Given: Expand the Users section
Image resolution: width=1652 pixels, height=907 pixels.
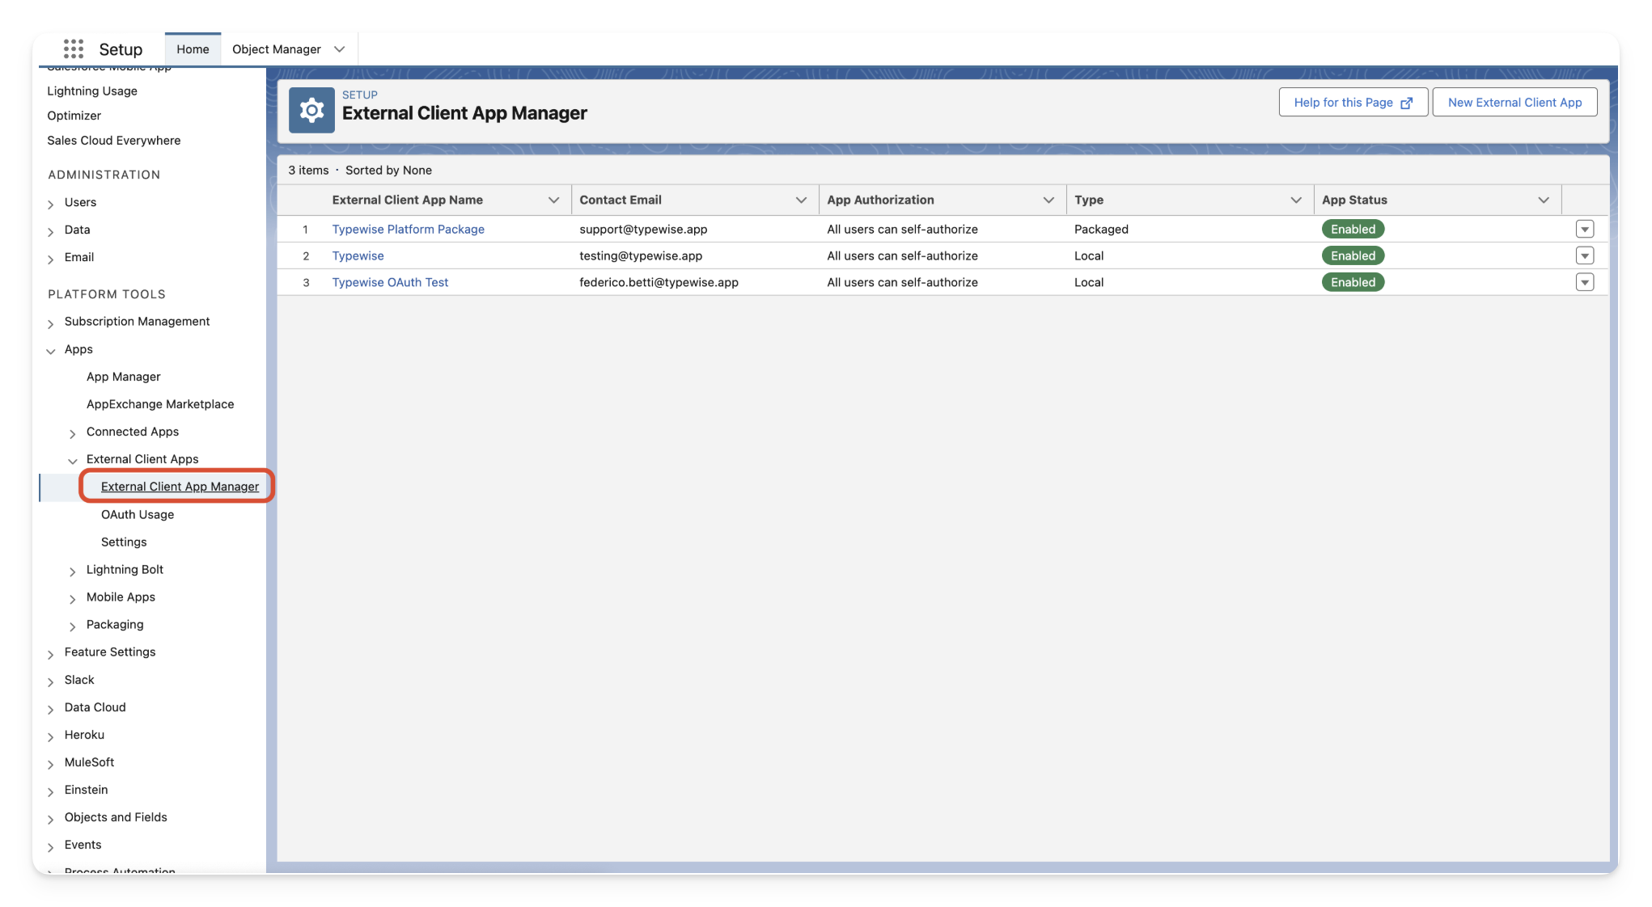Looking at the screenshot, I should coord(51,204).
